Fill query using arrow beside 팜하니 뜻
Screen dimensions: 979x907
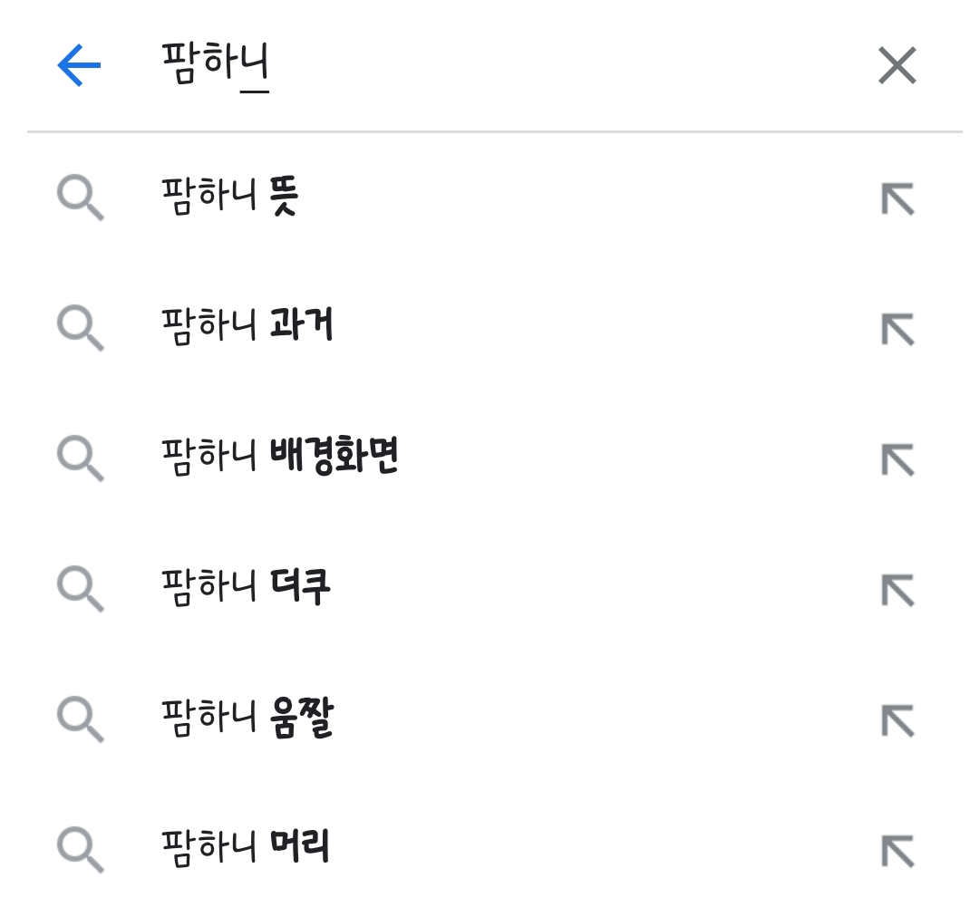click(x=897, y=198)
